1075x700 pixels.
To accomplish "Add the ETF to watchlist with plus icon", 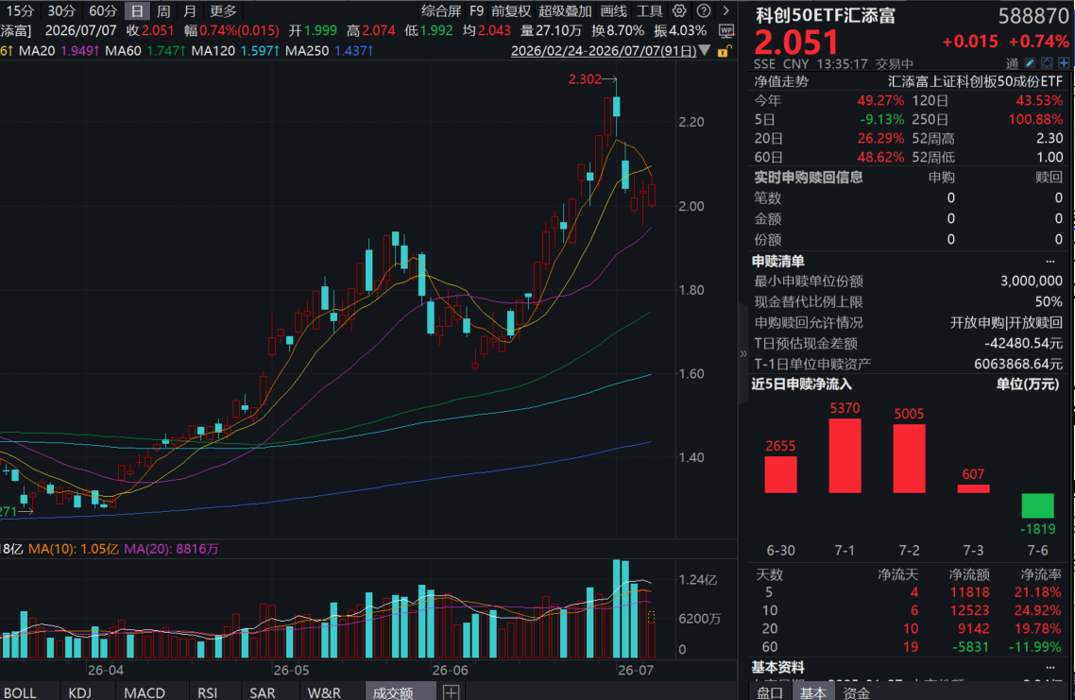I will click(1064, 63).
